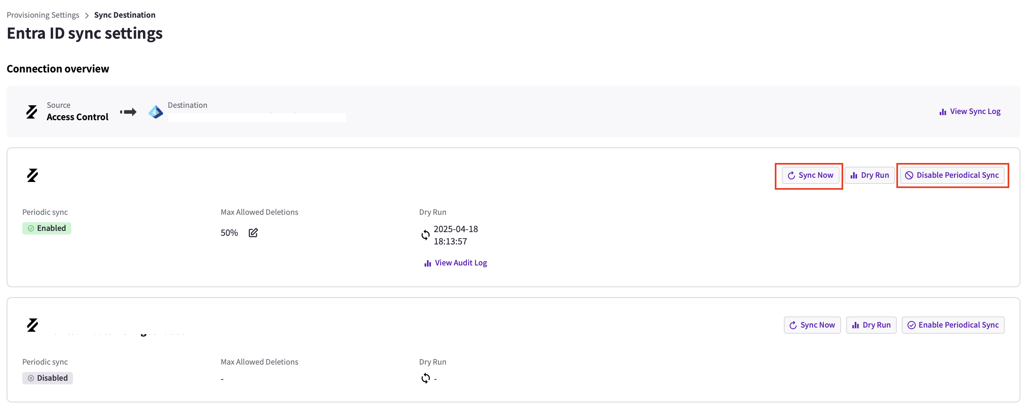Click the redacted Destination name field
Viewport: 1027px width, 414px height.
coord(257,118)
